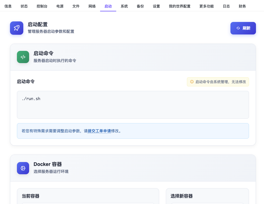Select the 更多功能 tab
The height and width of the screenshot is (204, 264).
coord(207,6)
